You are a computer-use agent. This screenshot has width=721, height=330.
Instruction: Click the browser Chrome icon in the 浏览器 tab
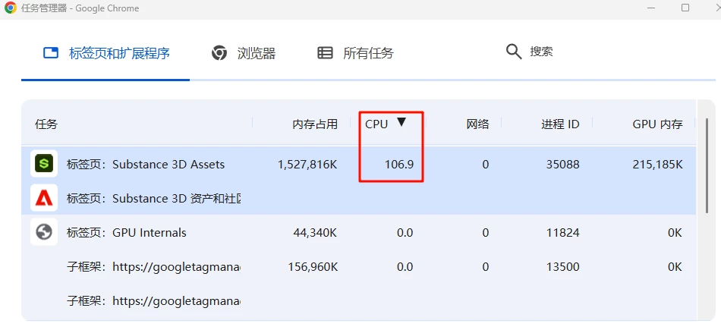[219, 53]
